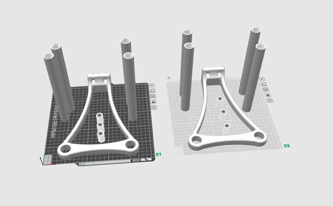Arrange objects on plate 01

click(153, 96)
